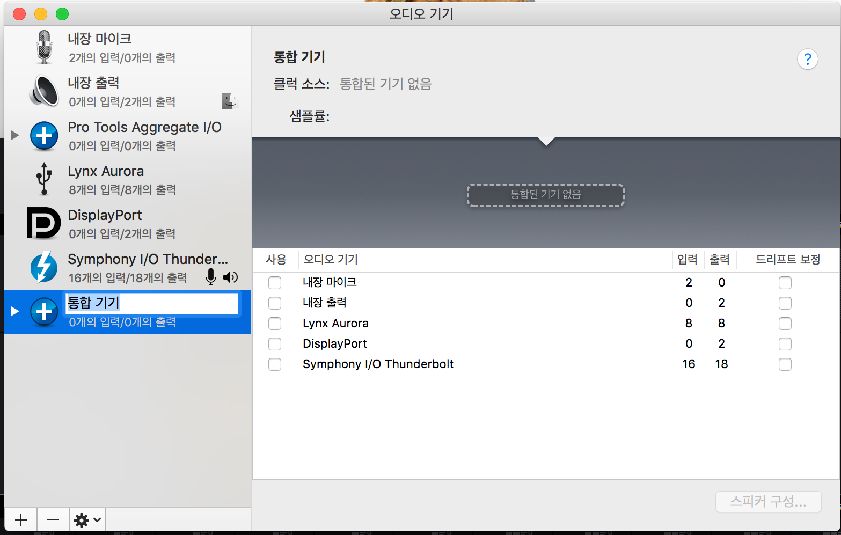Select Lynx Aurora in the device sidebar
The width and height of the screenshot is (841, 535).
(128, 179)
